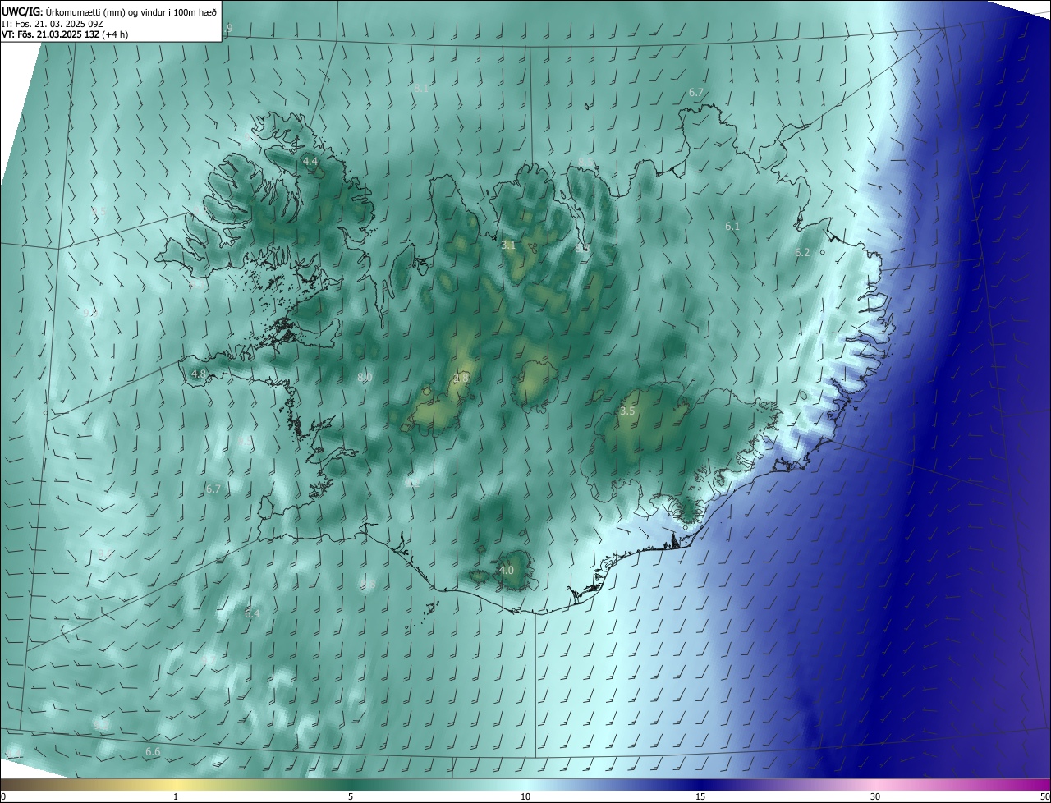Click the 15 tick on the colour scale
The image size is (1051, 803).
click(700, 796)
